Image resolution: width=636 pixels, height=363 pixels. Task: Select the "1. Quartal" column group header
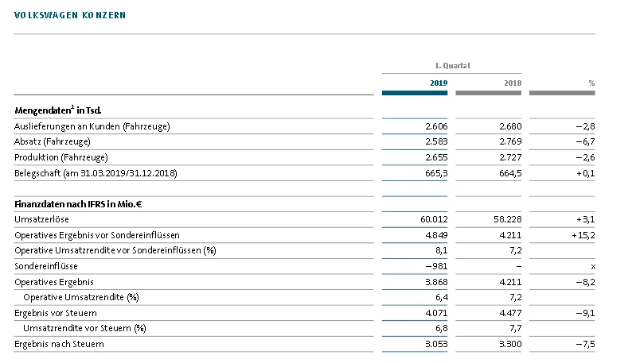[452, 66]
